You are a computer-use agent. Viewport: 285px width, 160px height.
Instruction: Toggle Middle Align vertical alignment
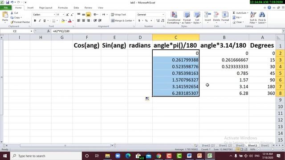83,14
